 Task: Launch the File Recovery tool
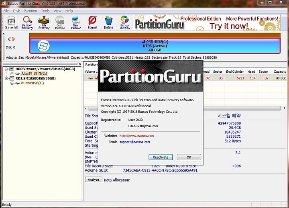44,22
